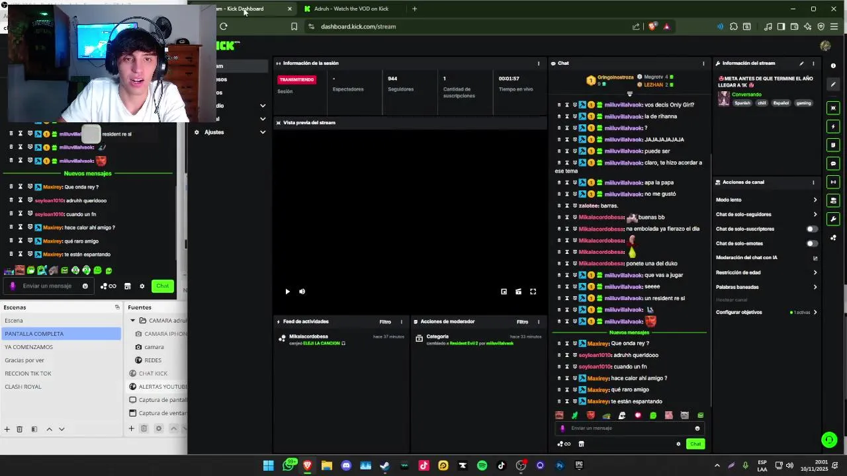Open the Windows Start menu
847x476 pixels.
tap(268, 465)
